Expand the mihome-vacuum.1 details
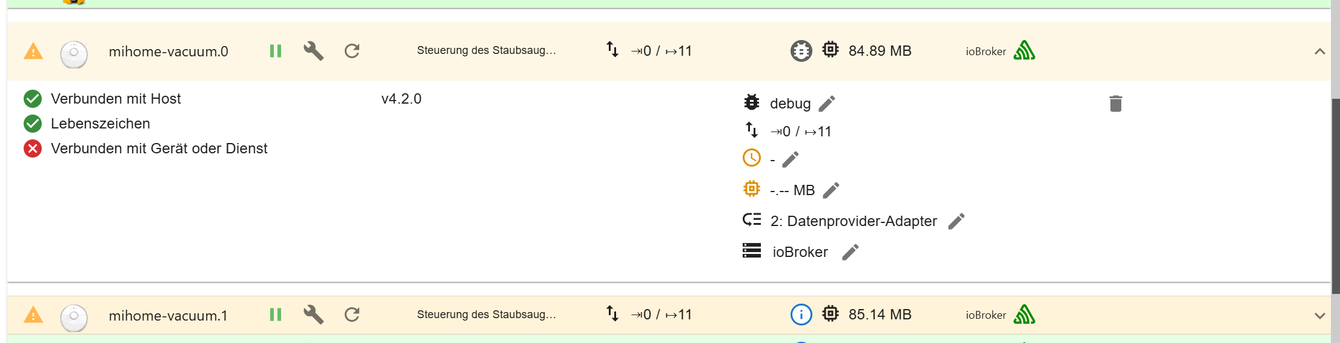Image resolution: width=1340 pixels, height=343 pixels. 1319,315
